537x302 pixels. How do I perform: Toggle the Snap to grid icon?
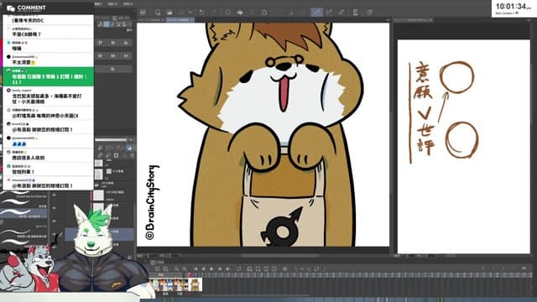pyautogui.click(x=341, y=13)
